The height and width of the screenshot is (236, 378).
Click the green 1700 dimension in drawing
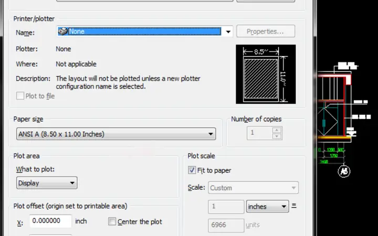pos(334,156)
